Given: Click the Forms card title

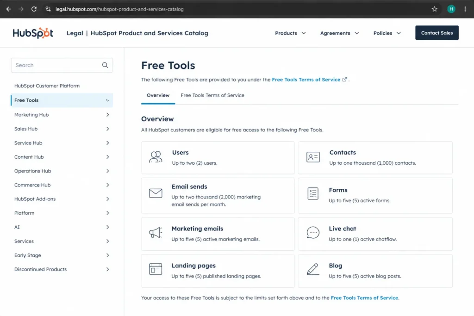Looking at the screenshot, I should coord(338,190).
